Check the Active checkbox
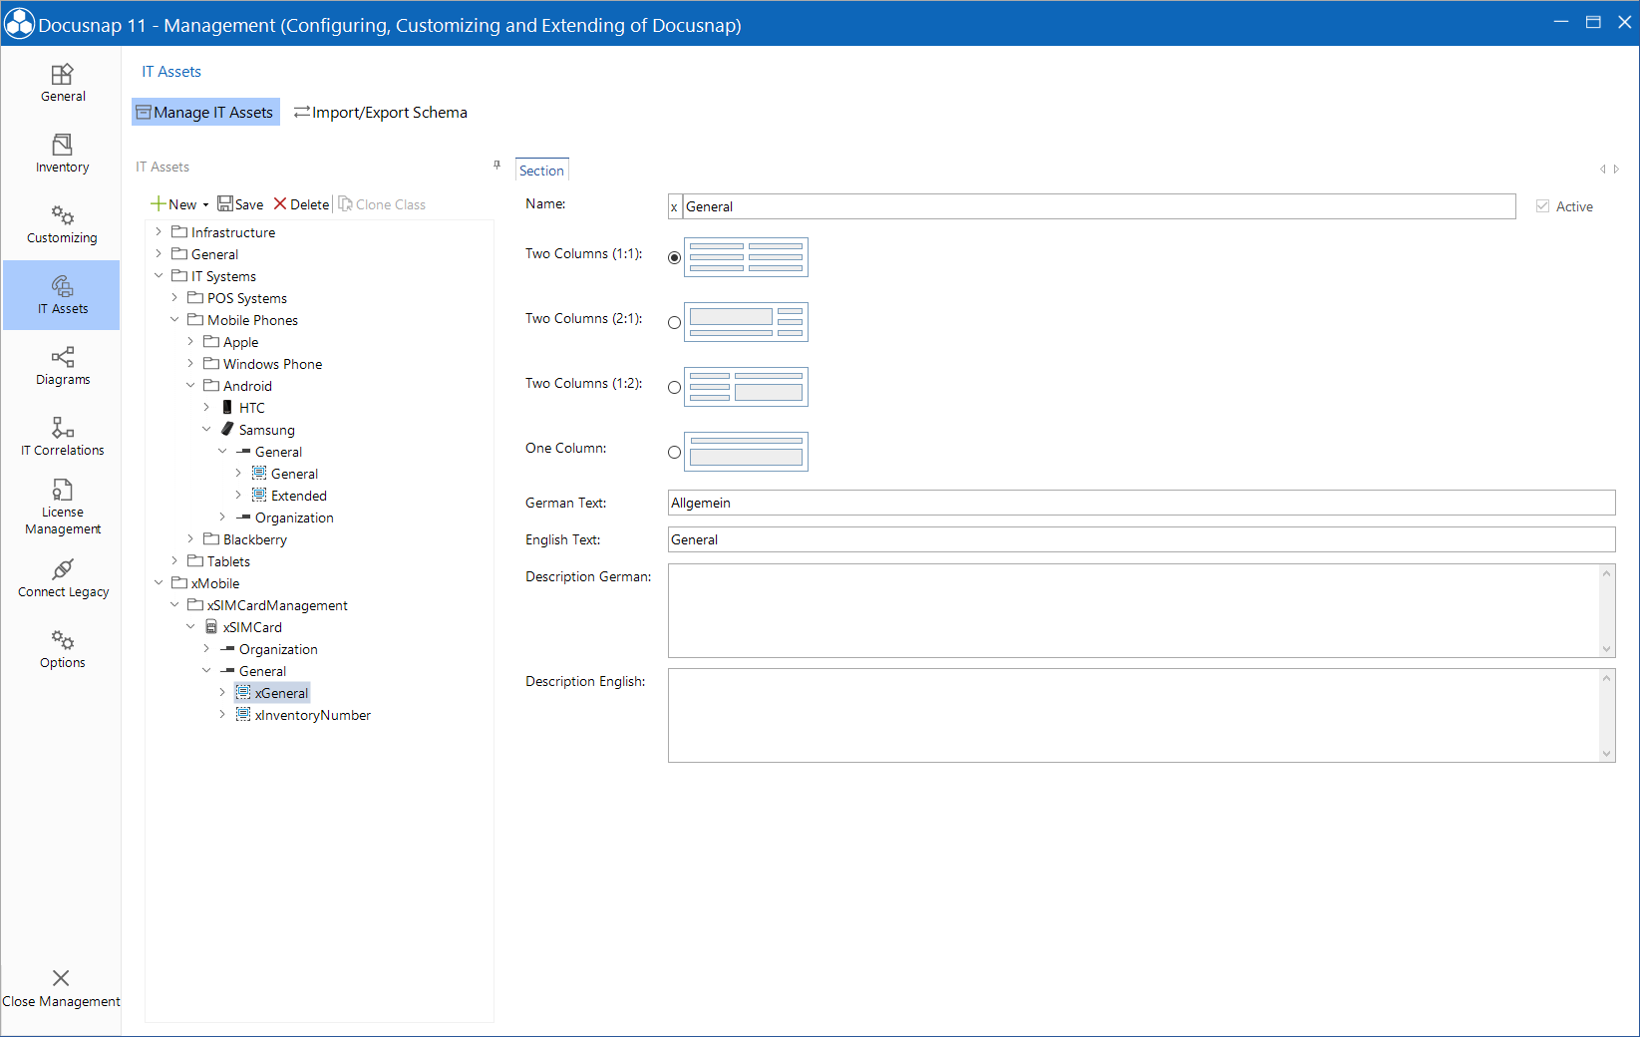Viewport: 1640px width, 1037px height. (x=1541, y=205)
